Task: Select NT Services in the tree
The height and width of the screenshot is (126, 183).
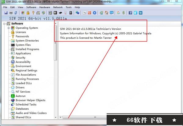Action: (23, 92)
